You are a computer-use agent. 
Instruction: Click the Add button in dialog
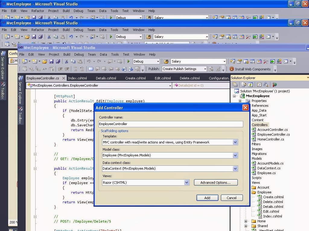tap(207, 198)
